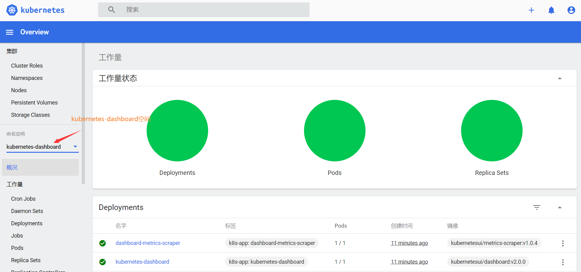581x272 pixels.
Task: Click the Pods status chart circle
Action: pyautogui.click(x=335, y=131)
